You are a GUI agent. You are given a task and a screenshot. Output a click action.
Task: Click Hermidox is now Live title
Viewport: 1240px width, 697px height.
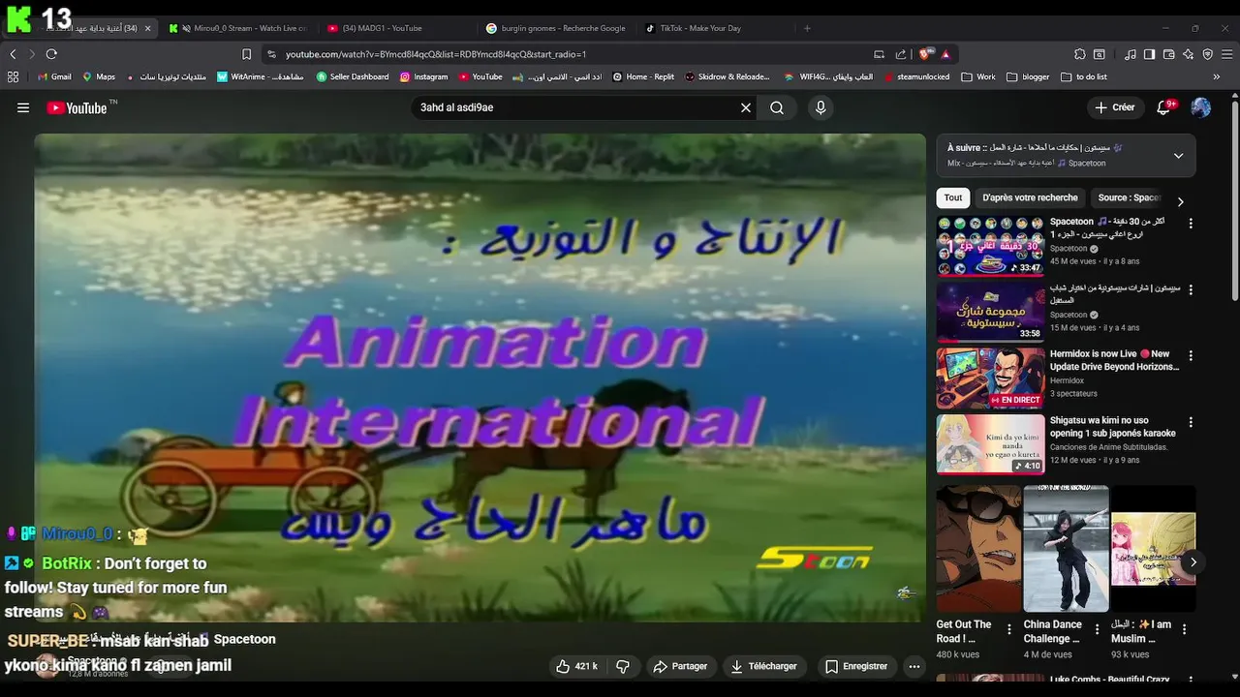click(1114, 360)
